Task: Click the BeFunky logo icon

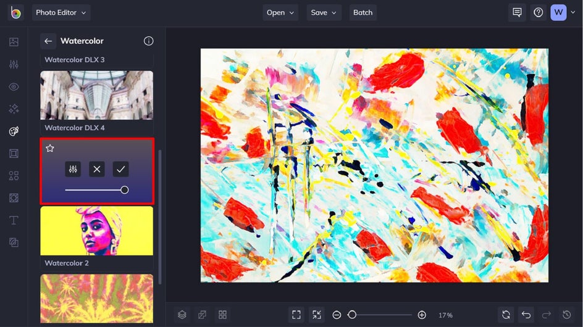Action: coord(15,12)
